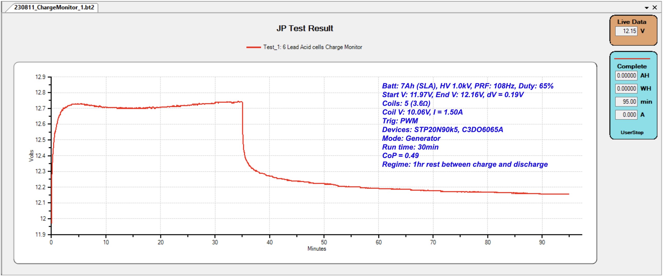The image size is (664, 277).
Task: Click the red legend line swatch
Action: pyautogui.click(x=253, y=47)
